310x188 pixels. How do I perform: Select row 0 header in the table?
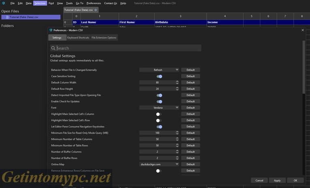pyautogui.click(x=68, y=22)
